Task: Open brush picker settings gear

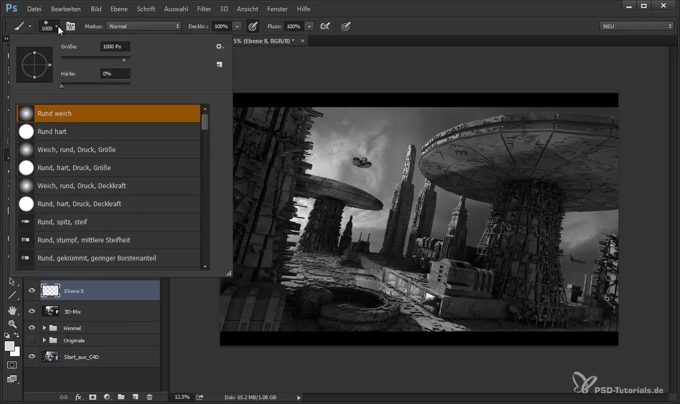Action: tap(219, 47)
